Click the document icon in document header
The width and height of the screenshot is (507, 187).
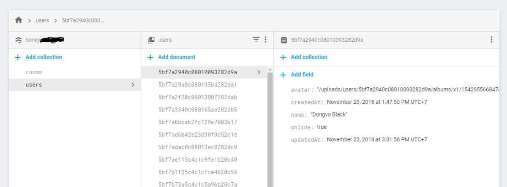283,40
